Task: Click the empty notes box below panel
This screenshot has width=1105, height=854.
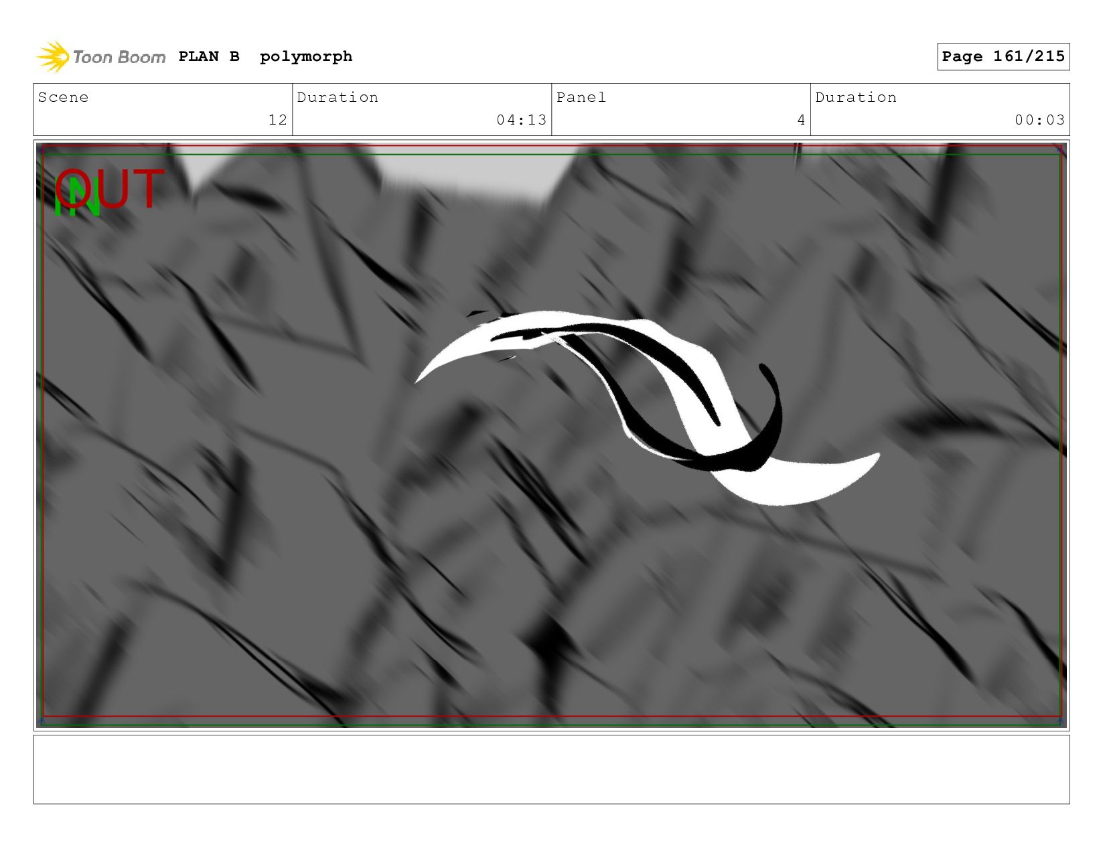Action: click(x=551, y=770)
